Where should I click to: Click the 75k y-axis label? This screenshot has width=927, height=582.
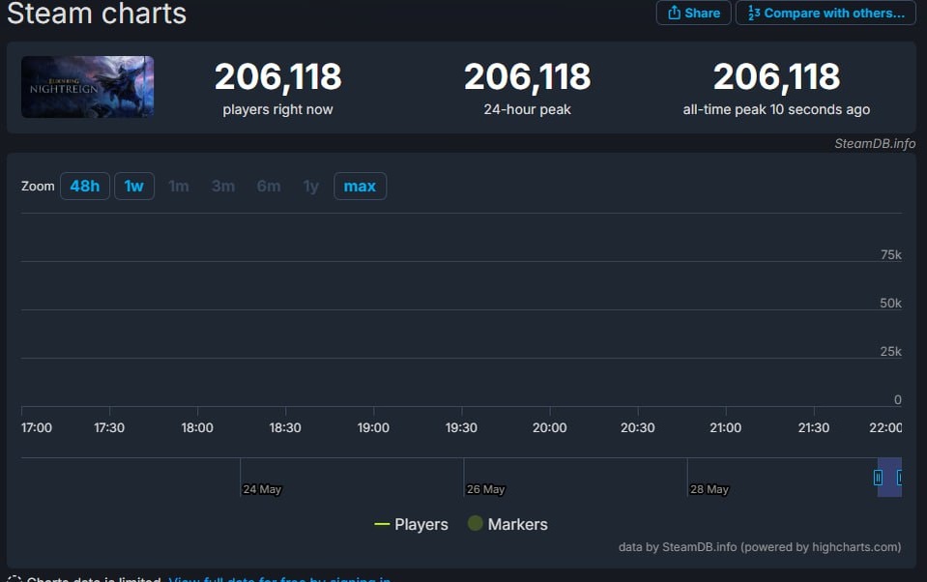coord(890,255)
